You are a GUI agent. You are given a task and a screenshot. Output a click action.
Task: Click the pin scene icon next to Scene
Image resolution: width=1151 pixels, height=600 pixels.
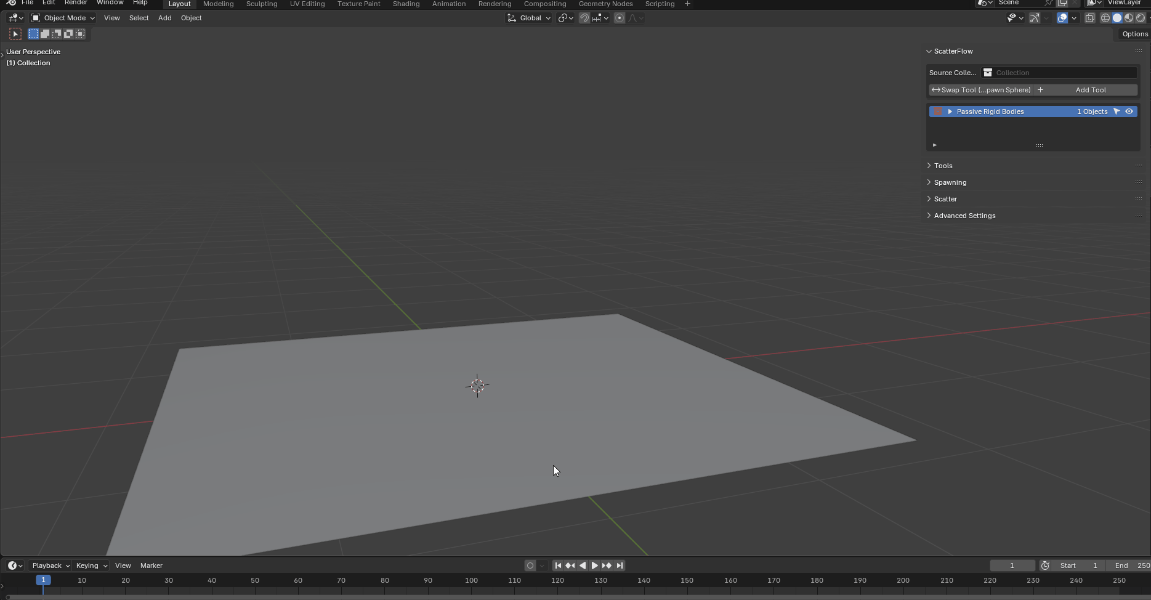click(x=1048, y=2)
